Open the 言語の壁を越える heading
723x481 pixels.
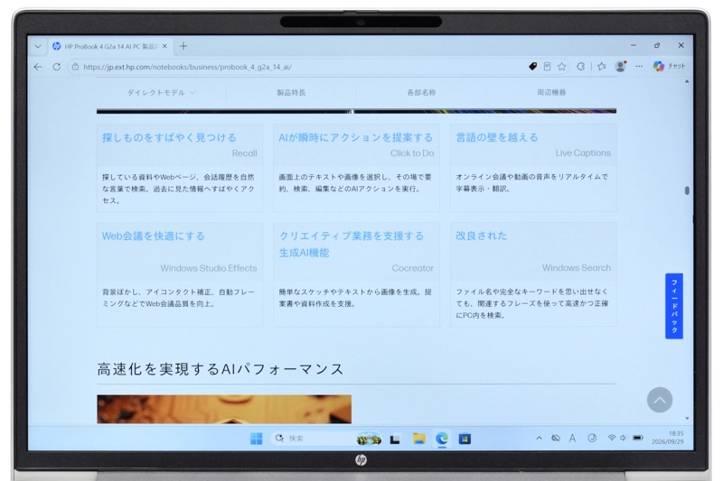pos(496,137)
